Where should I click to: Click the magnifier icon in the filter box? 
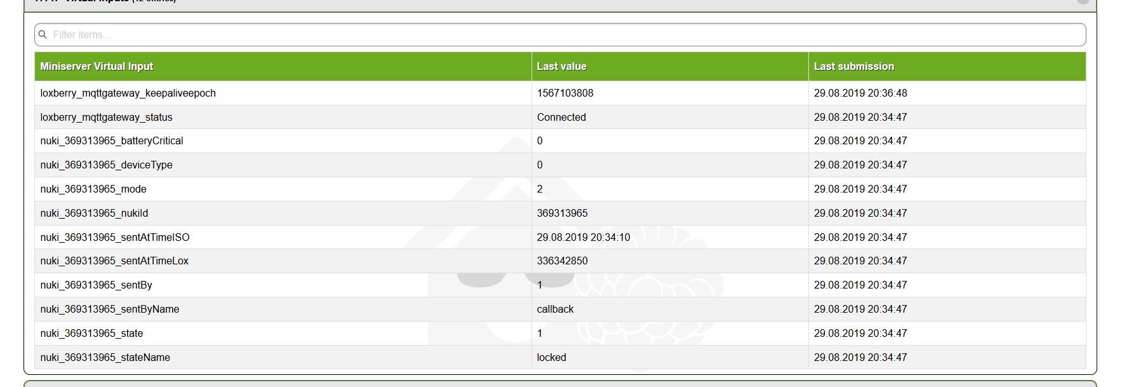point(43,34)
